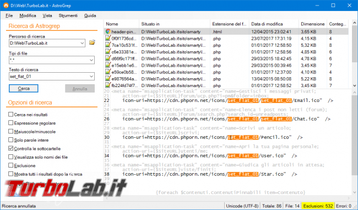Open the Guida menu
Screen dimensions: 358x210
tap(90, 15)
